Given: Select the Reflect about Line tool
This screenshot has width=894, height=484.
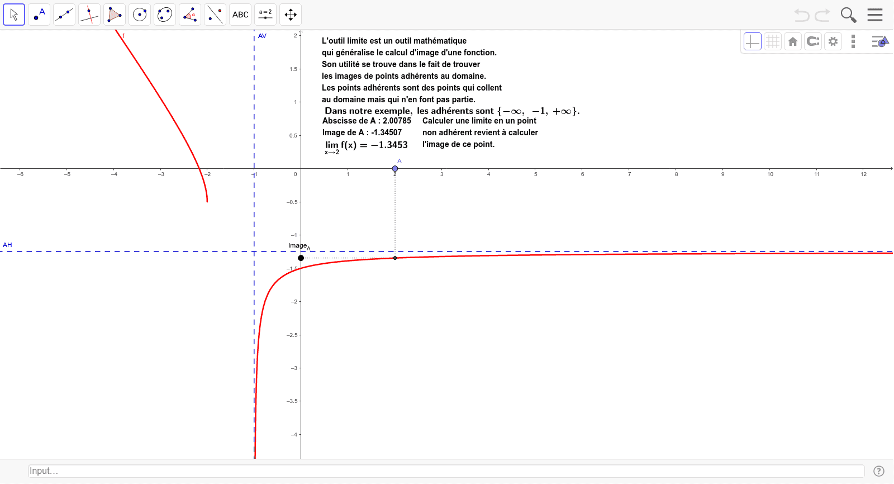Looking at the screenshot, I should (215, 15).
